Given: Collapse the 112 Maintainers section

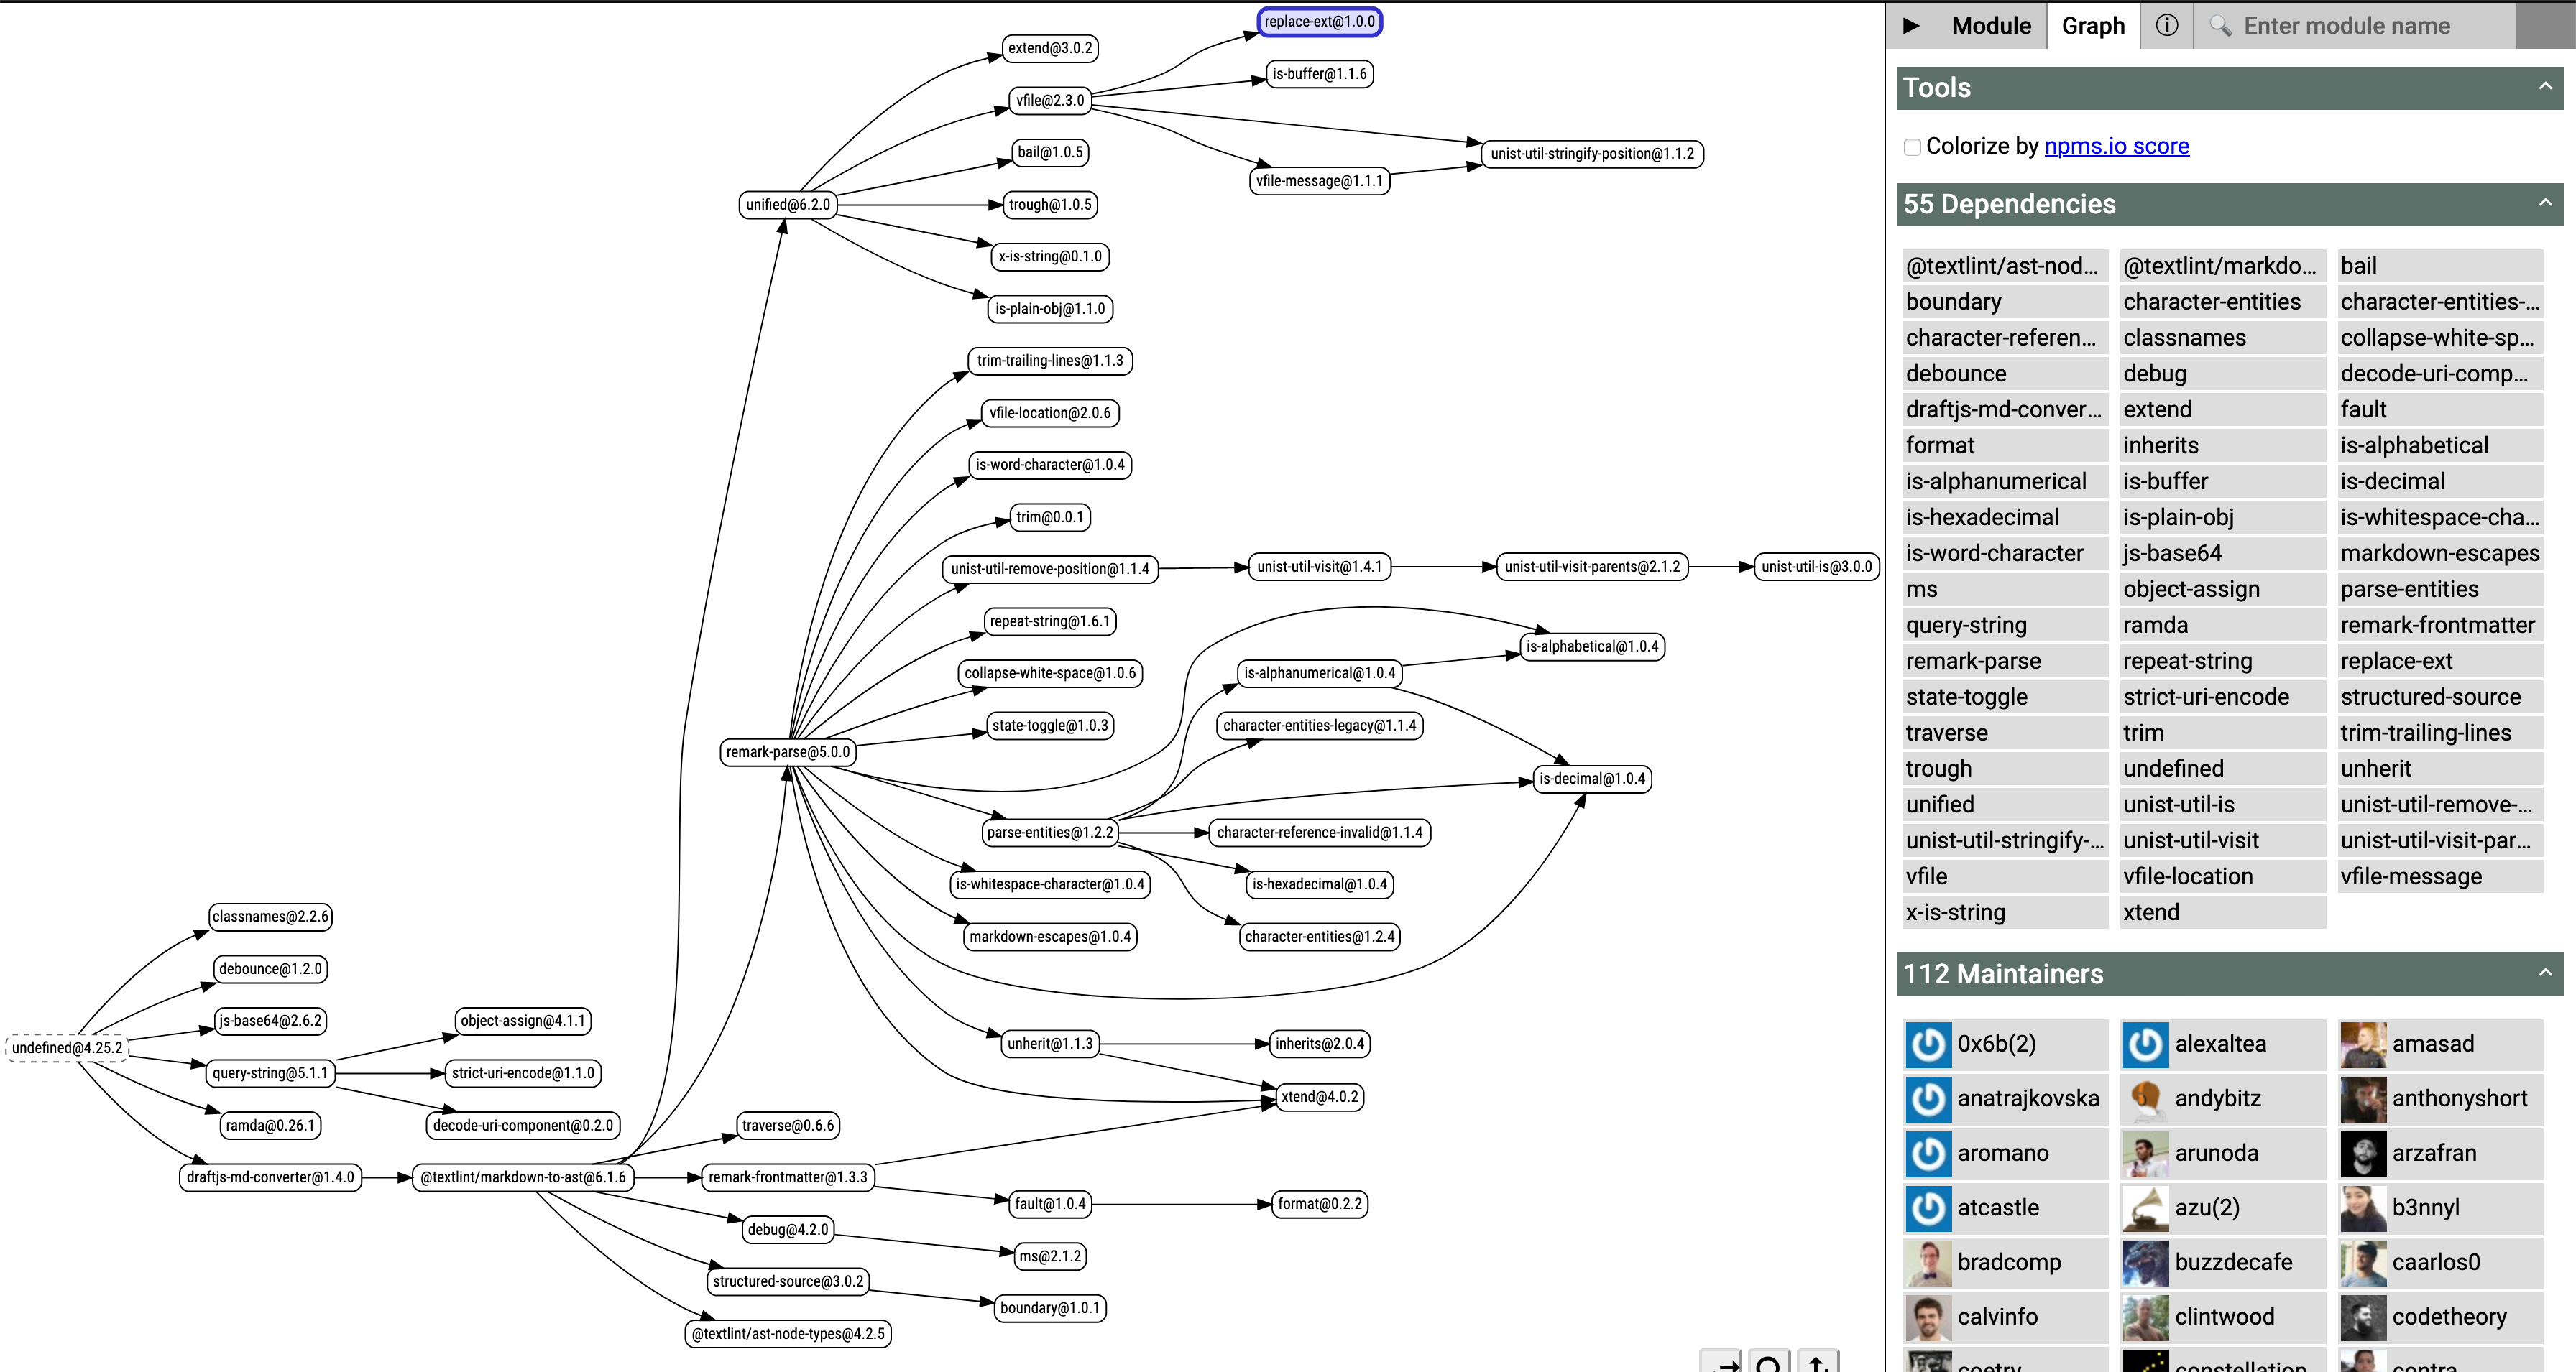Looking at the screenshot, I should click(2544, 973).
